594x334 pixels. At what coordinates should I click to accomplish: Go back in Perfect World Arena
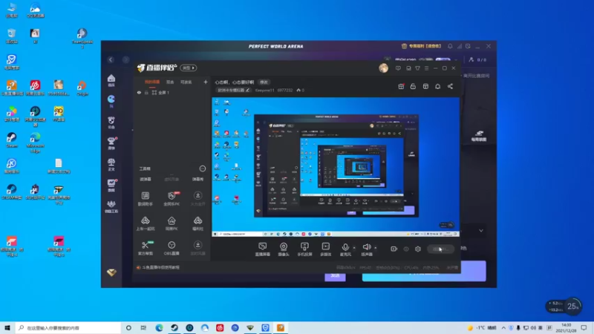111,59
